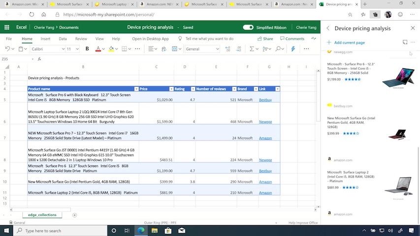This screenshot has height=236, width=420.
Task: Click the Surface Laptop 2 thumbnail
Action: 398,185
